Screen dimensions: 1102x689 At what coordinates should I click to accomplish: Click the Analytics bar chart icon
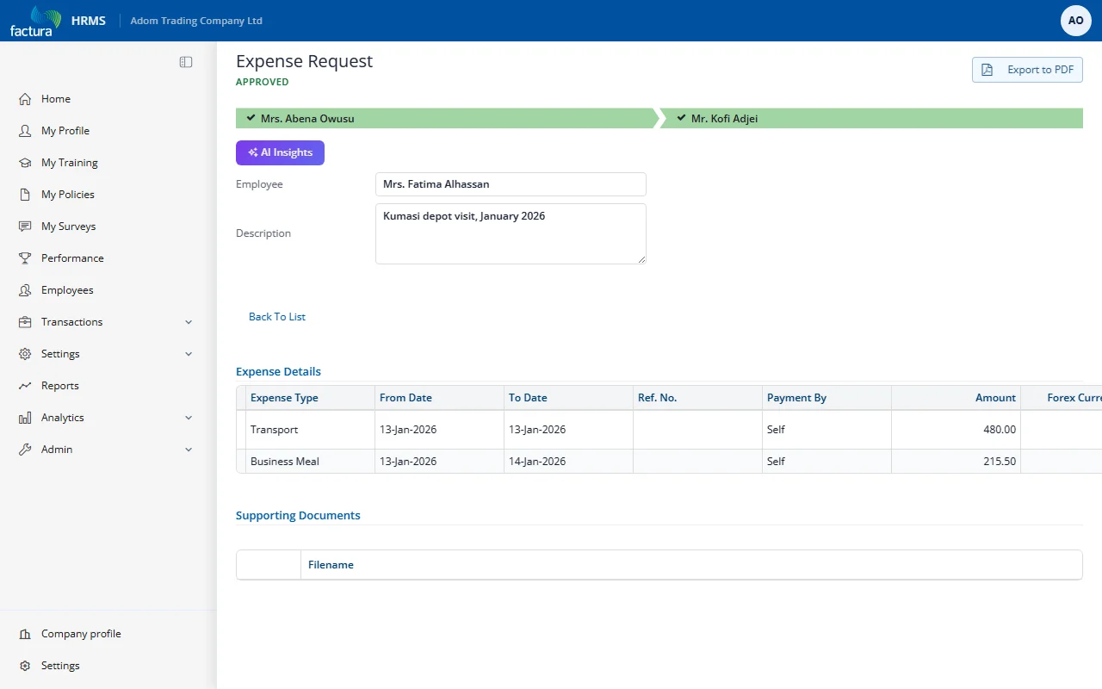[25, 418]
